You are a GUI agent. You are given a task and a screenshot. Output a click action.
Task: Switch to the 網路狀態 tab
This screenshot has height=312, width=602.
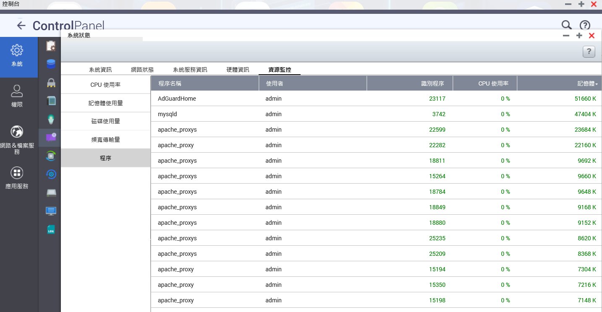142,70
